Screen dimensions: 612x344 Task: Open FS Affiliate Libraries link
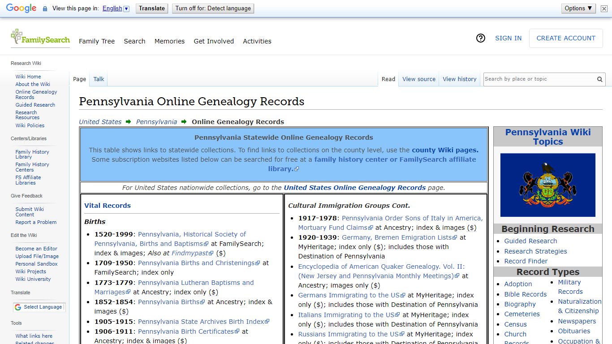(28, 180)
